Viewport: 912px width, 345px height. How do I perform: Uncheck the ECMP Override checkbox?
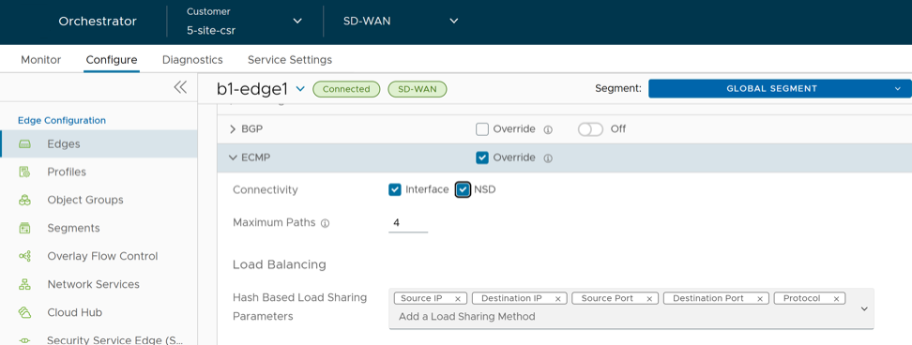(481, 157)
